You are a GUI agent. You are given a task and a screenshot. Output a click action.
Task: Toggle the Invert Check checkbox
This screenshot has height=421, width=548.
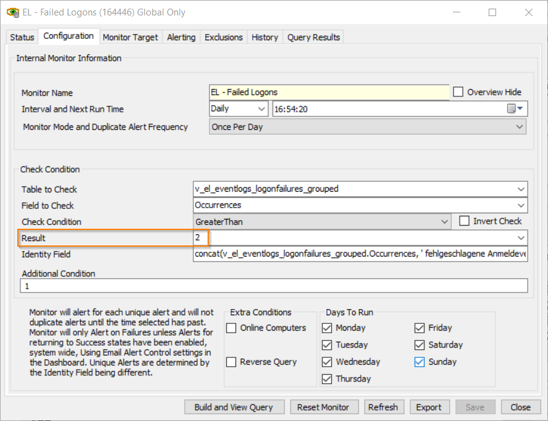[x=465, y=221]
